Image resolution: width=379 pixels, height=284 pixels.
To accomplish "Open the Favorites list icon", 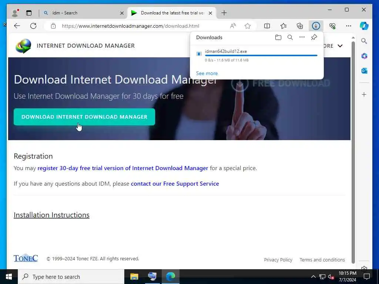I will (284, 26).
